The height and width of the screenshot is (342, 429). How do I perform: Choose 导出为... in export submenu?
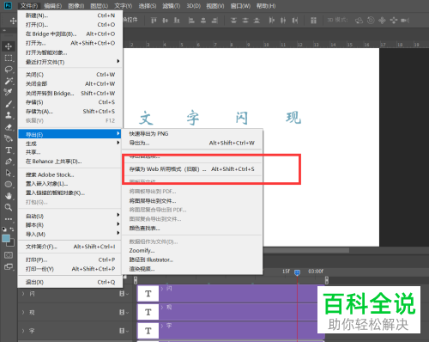tap(192, 143)
